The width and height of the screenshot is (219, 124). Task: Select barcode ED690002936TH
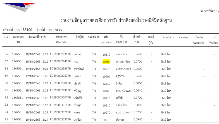60,54
